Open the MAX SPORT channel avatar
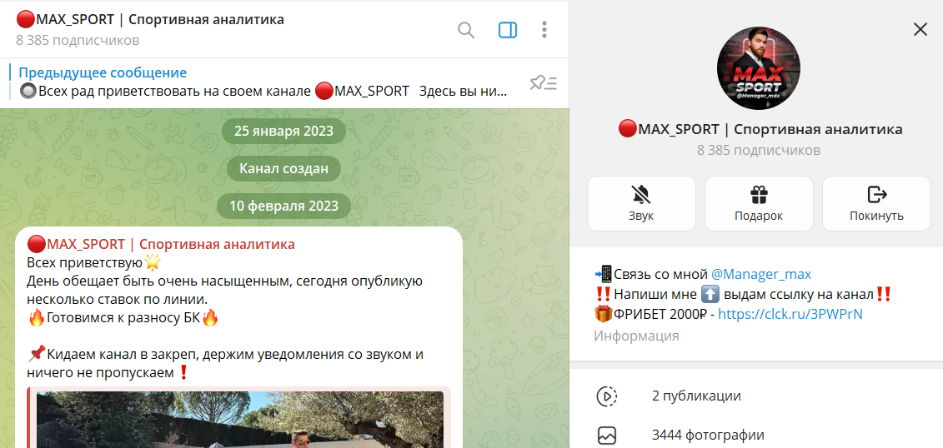This screenshot has width=943, height=448. coord(759,67)
